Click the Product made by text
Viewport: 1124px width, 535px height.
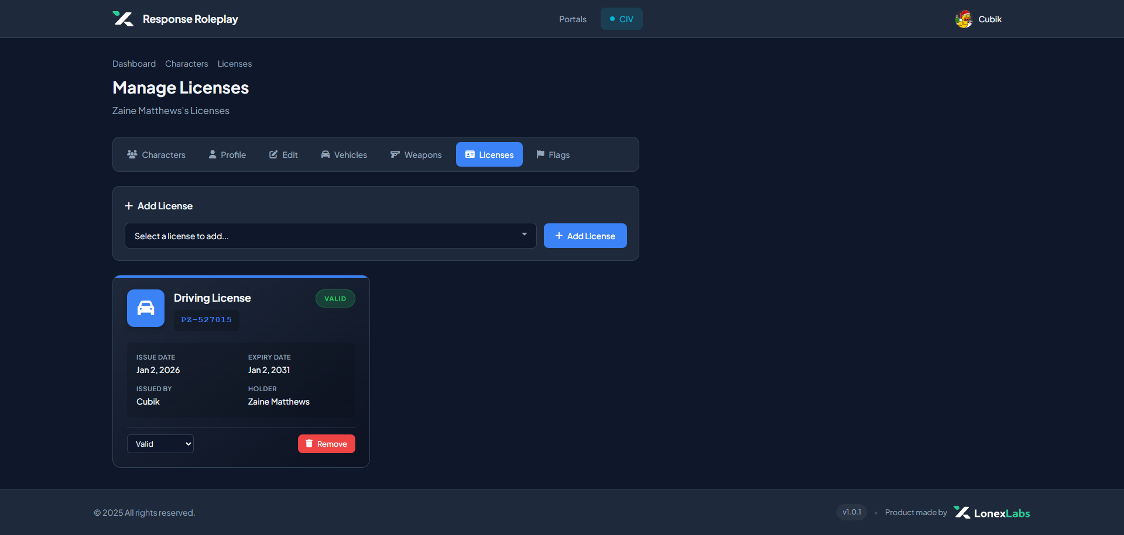click(x=916, y=513)
